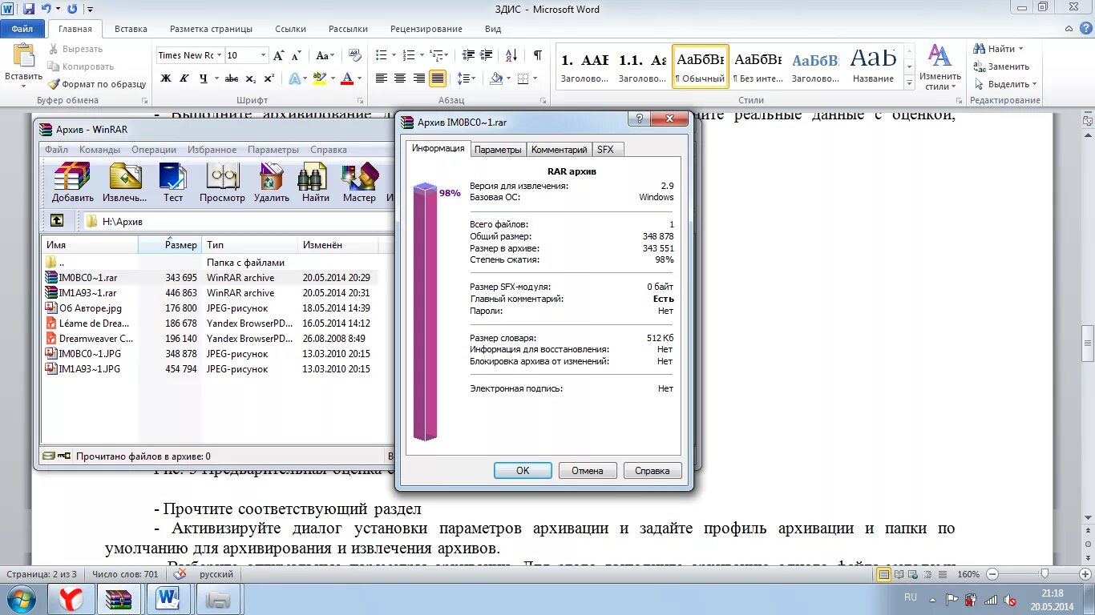This screenshot has width=1095, height=615.
Task: Apply strikethrough formatting in Word
Action: (232, 78)
